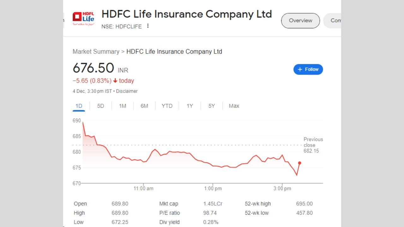
Task: Click the plus icon inside the Follow button
Action: point(300,69)
